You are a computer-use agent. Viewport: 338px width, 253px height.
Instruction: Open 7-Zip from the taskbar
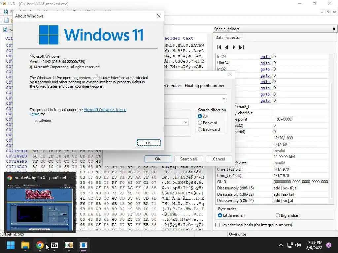coord(54,245)
